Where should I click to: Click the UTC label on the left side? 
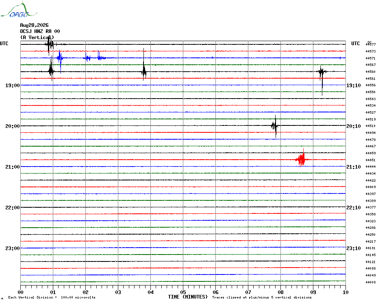4,44
